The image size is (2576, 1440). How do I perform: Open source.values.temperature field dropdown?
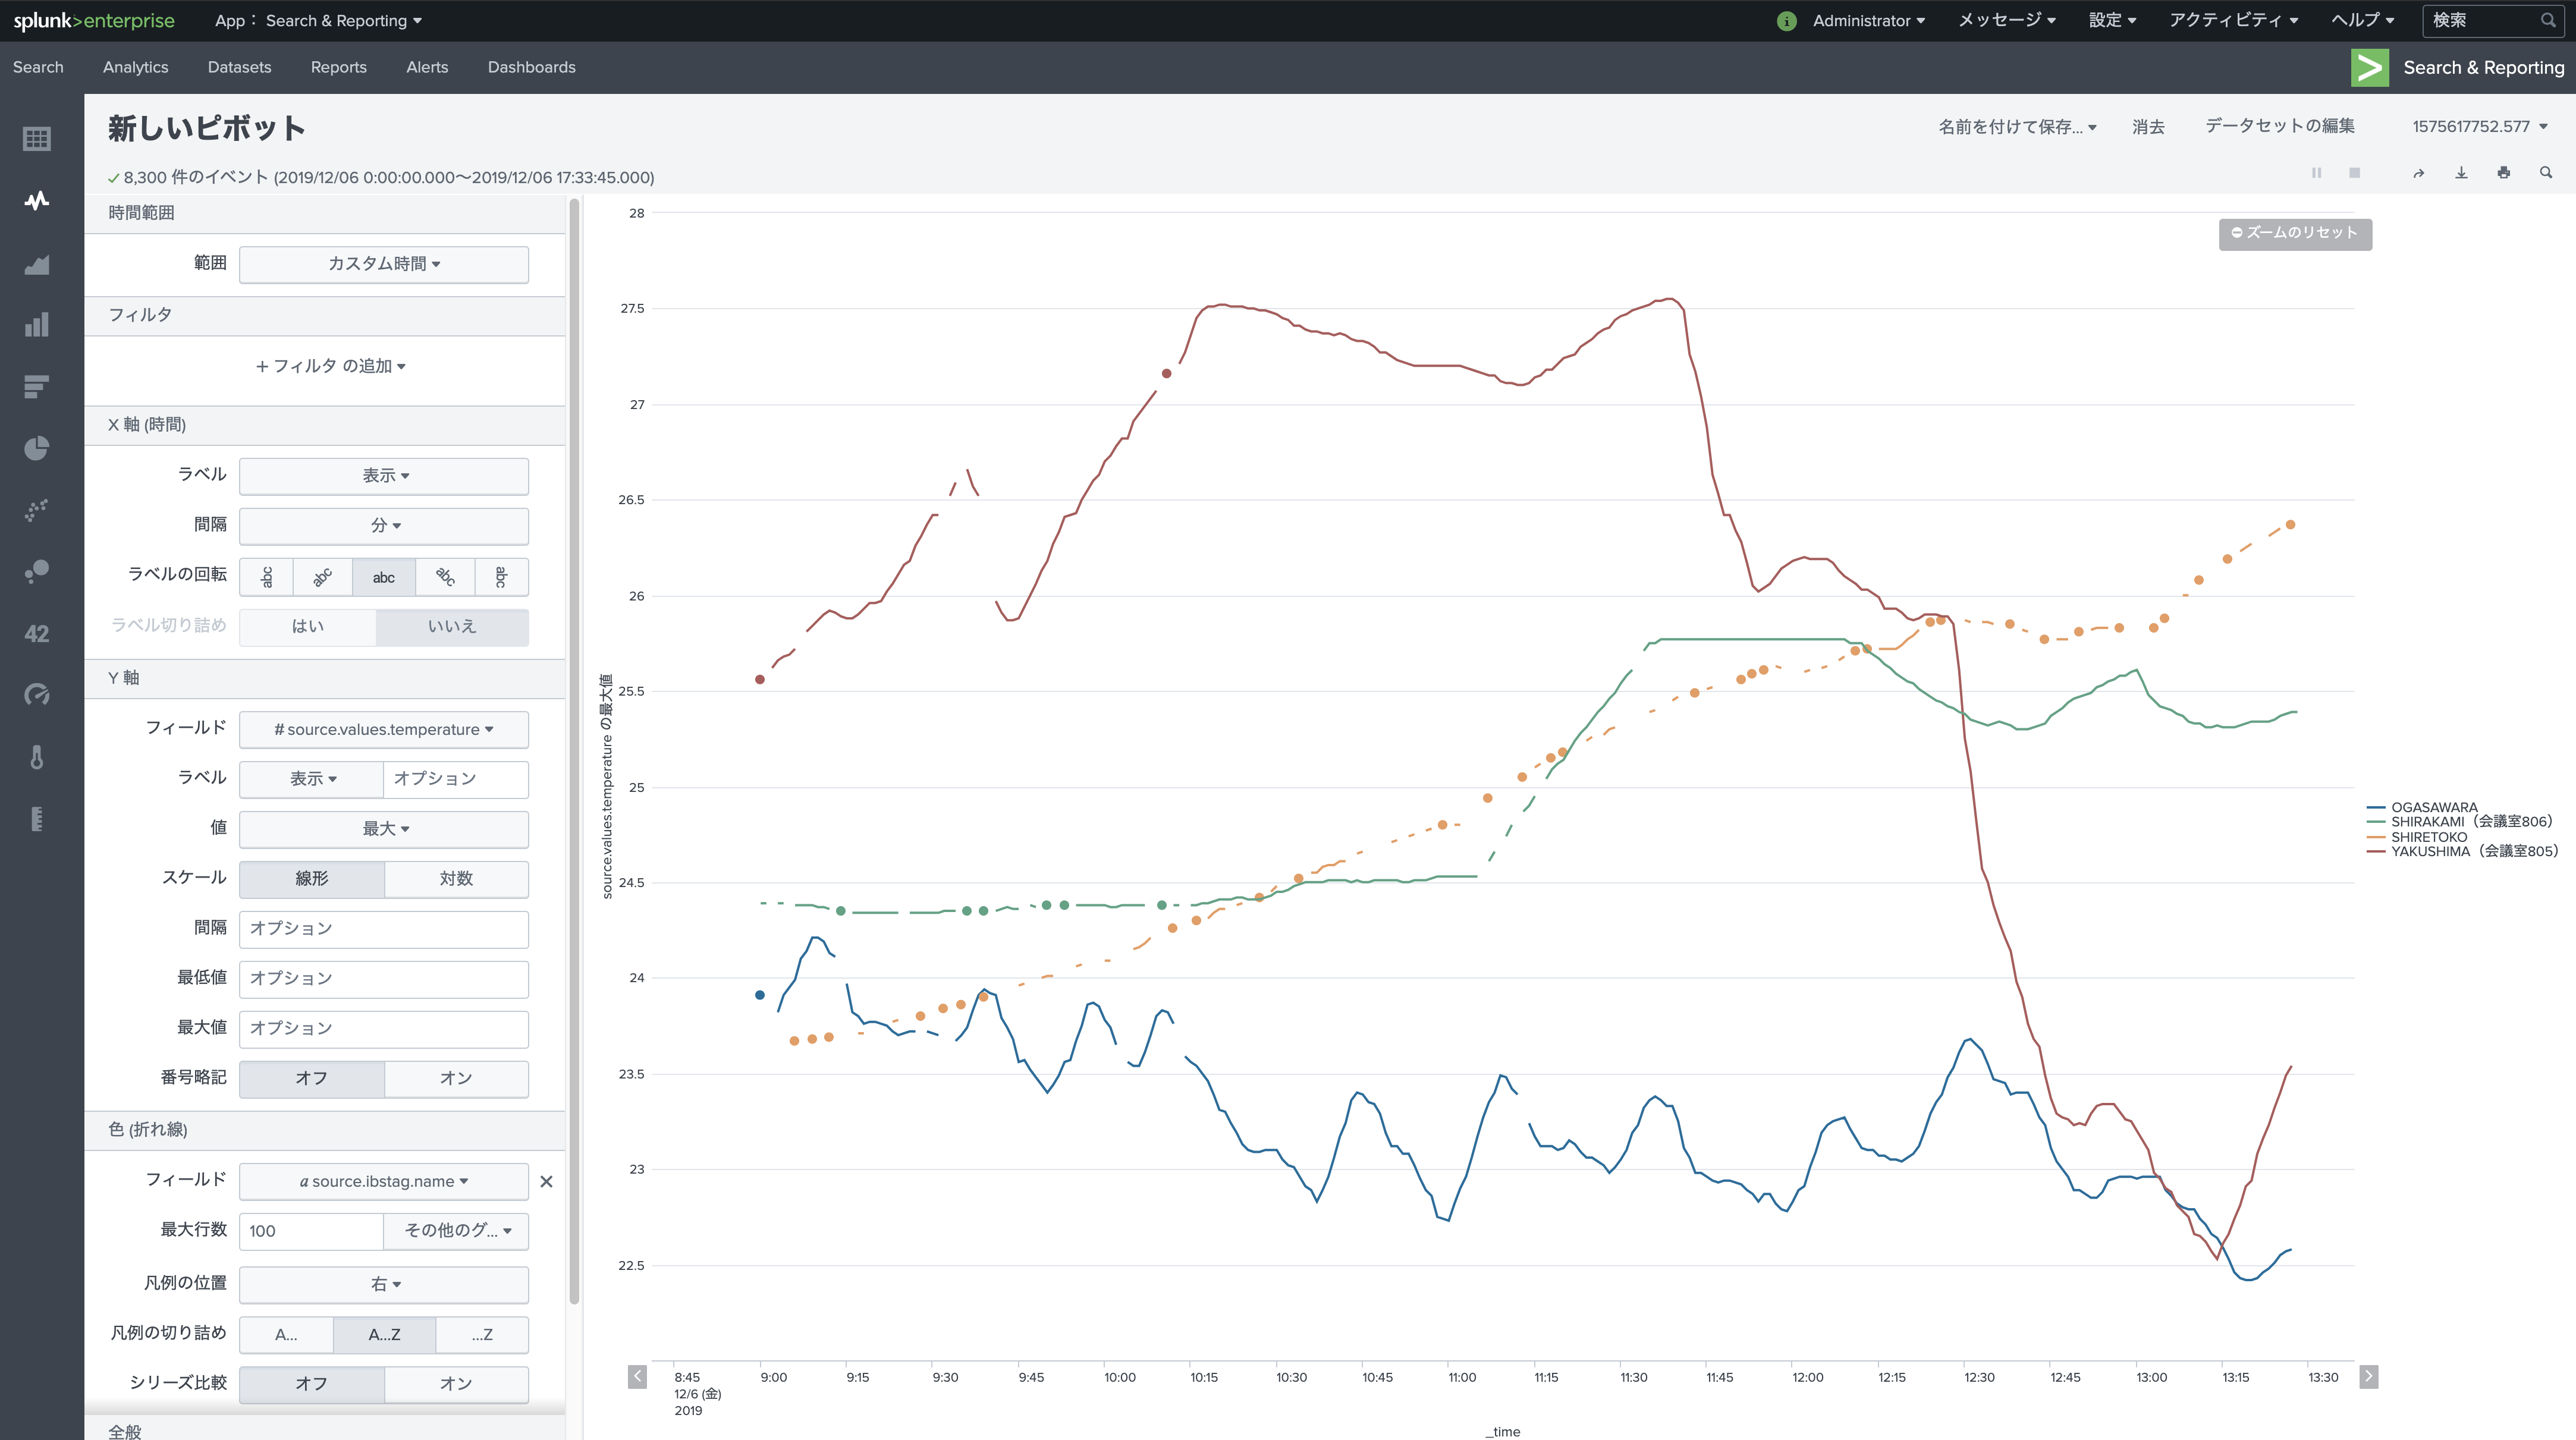[x=384, y=730]
